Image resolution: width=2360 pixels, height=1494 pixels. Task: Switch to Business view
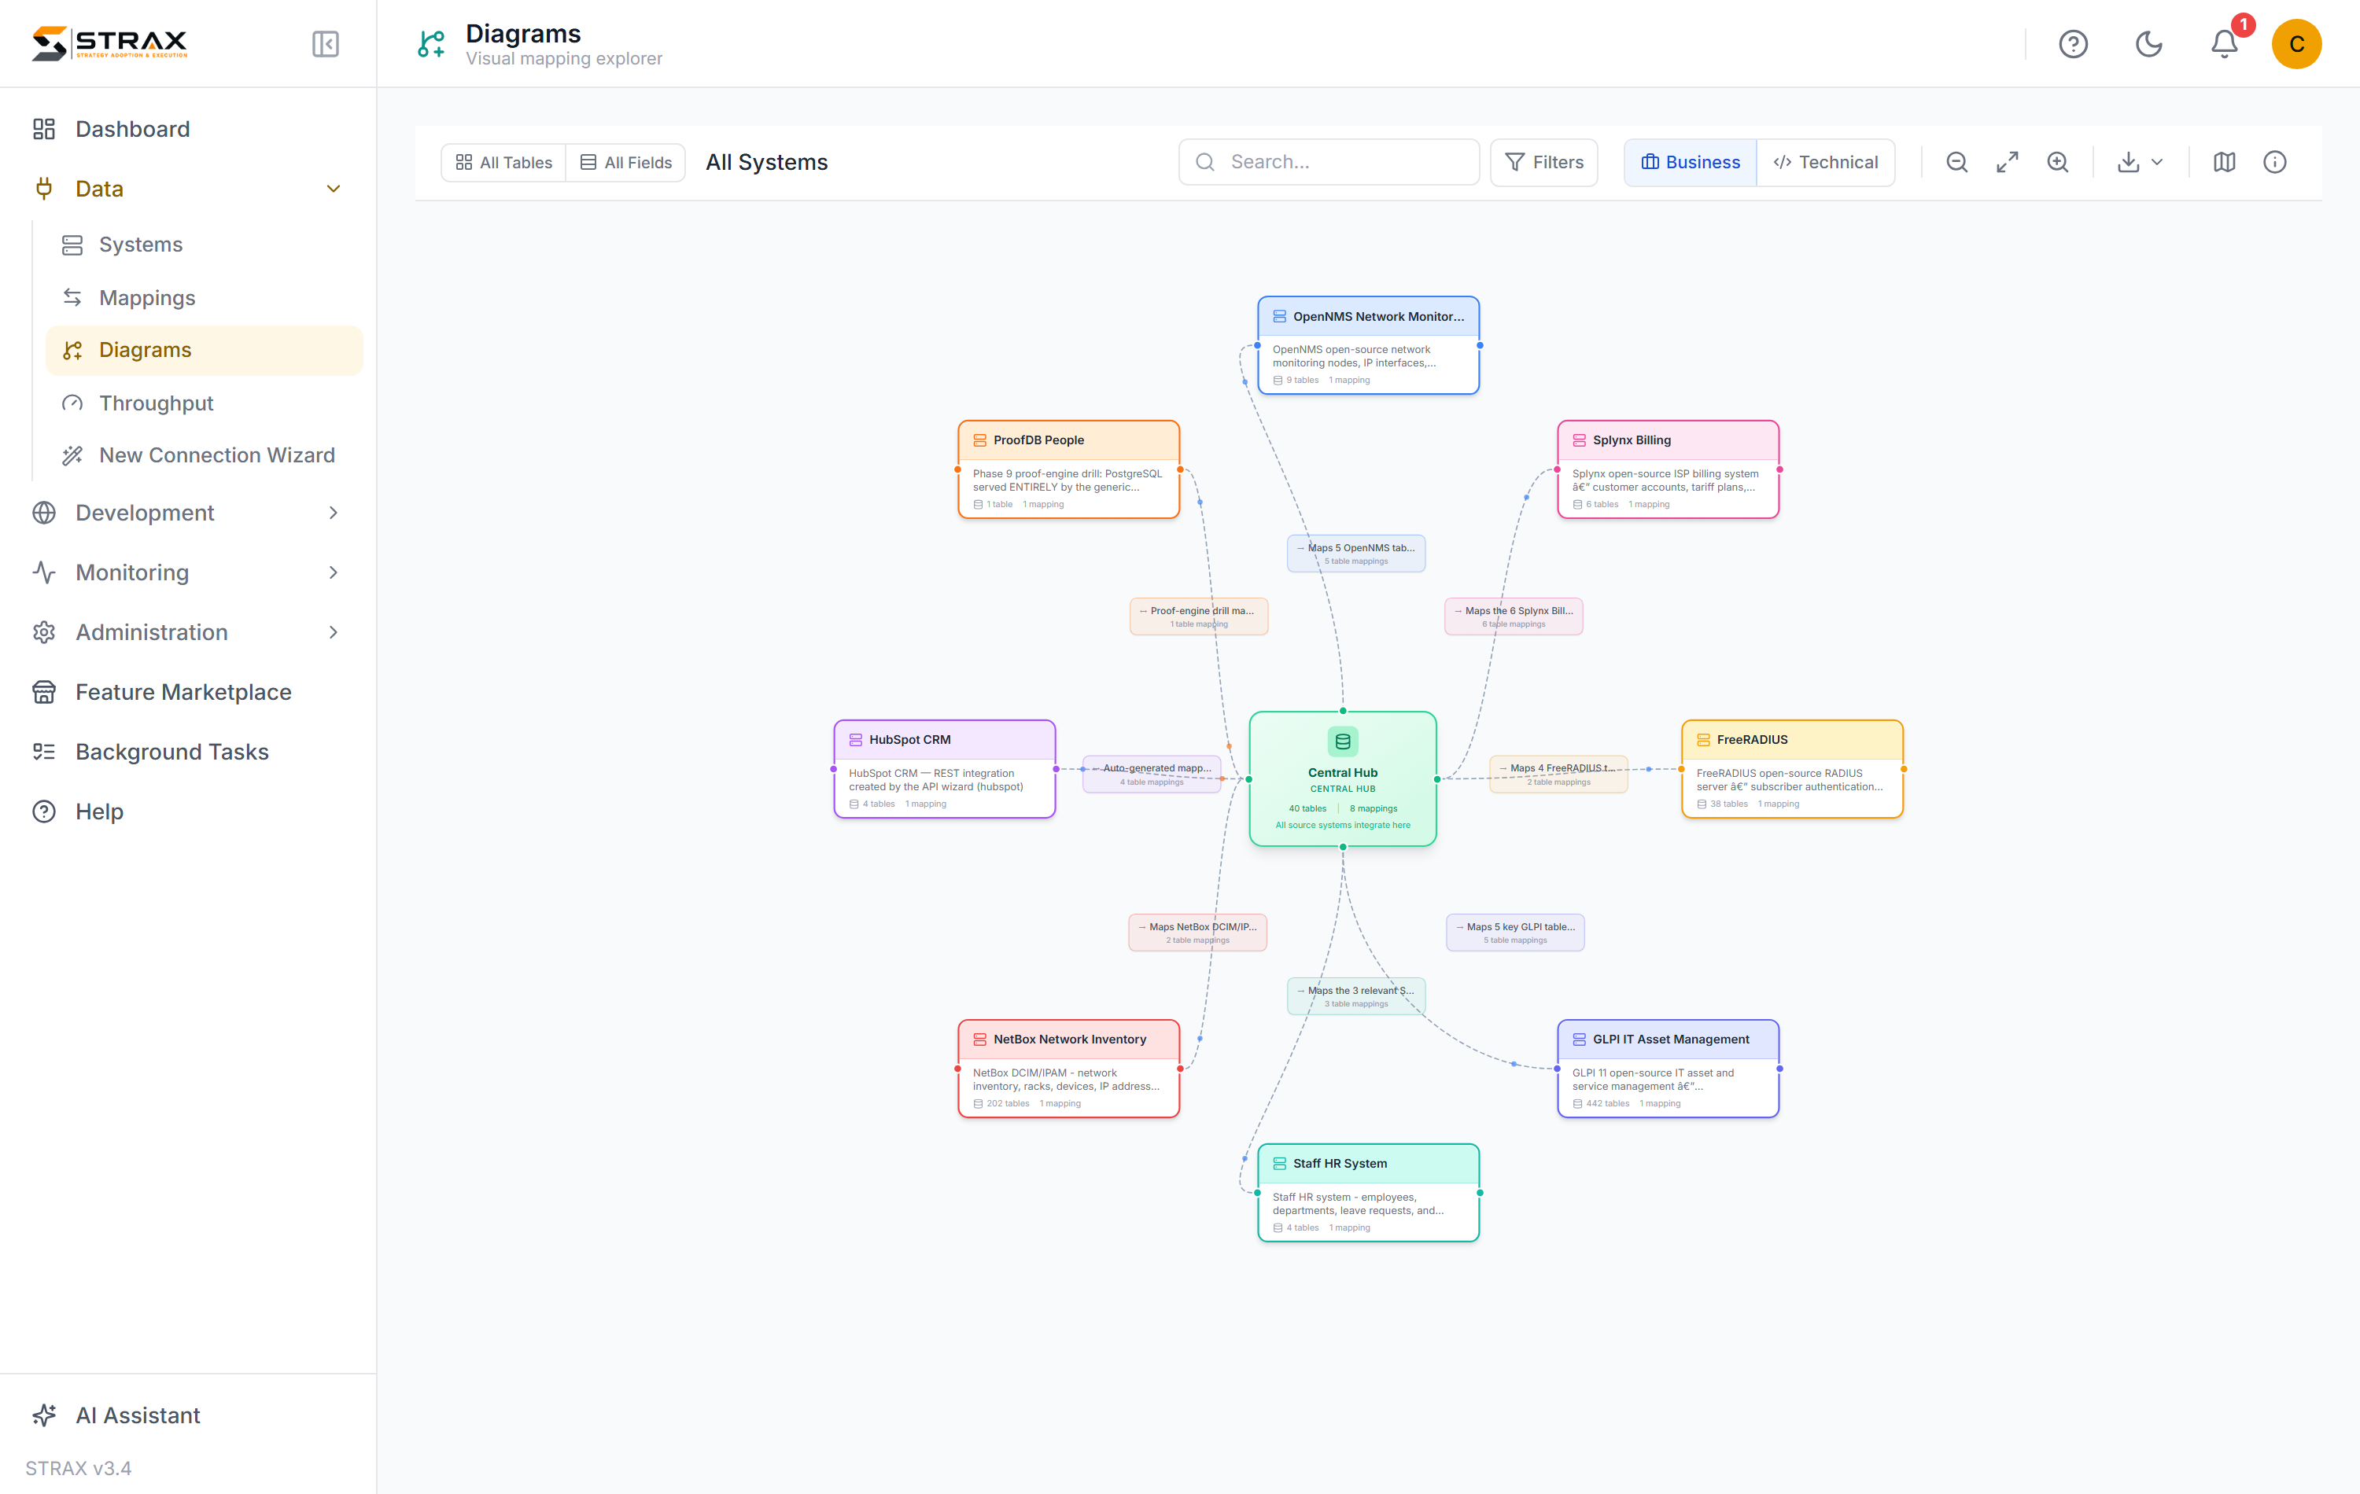pos(1691,163)
